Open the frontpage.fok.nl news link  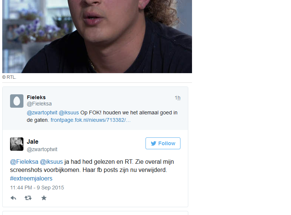click(90, 120)
